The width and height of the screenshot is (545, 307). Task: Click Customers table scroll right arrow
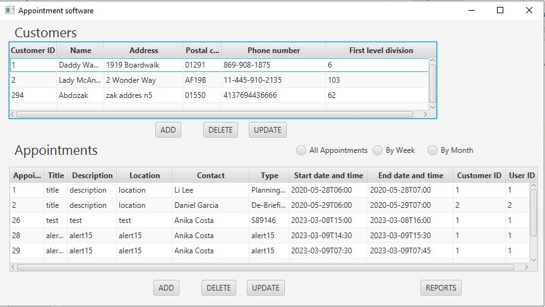[425, 114]
